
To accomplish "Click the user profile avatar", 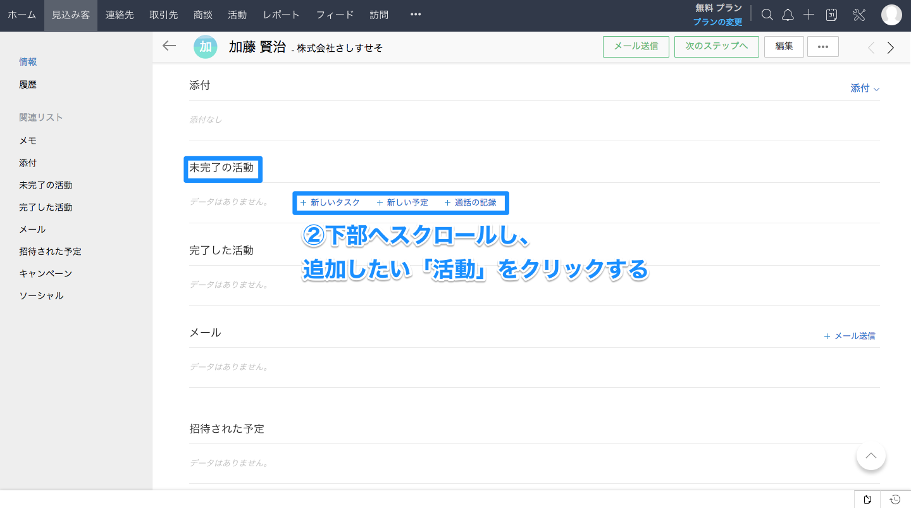I will pos(891,15).
